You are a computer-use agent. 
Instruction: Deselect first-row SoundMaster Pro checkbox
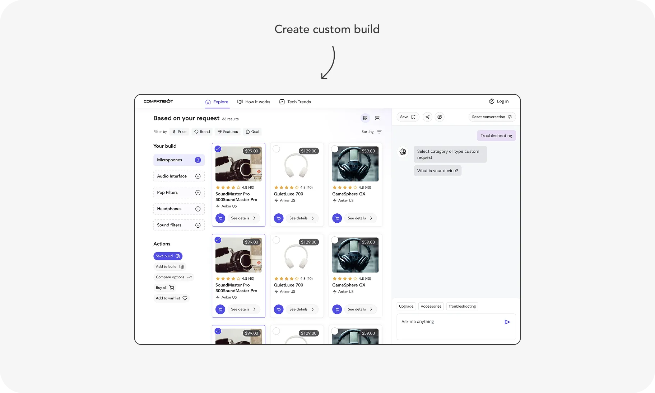[218, 149]
